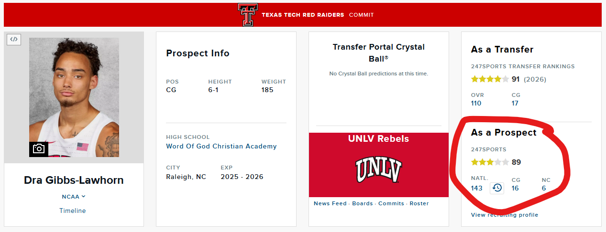The height and width of the screenshot is (232, 606).
Task: Open the camera photo gallery icon
Action: [38, 149]
